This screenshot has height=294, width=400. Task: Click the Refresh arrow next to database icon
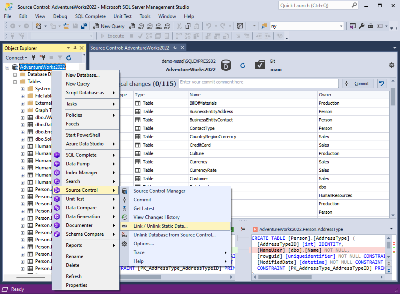tap(243, 66)
